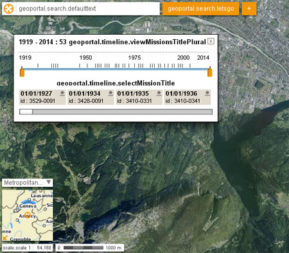
Task: Click into the geoportal search text field
Action: [88, 9]
